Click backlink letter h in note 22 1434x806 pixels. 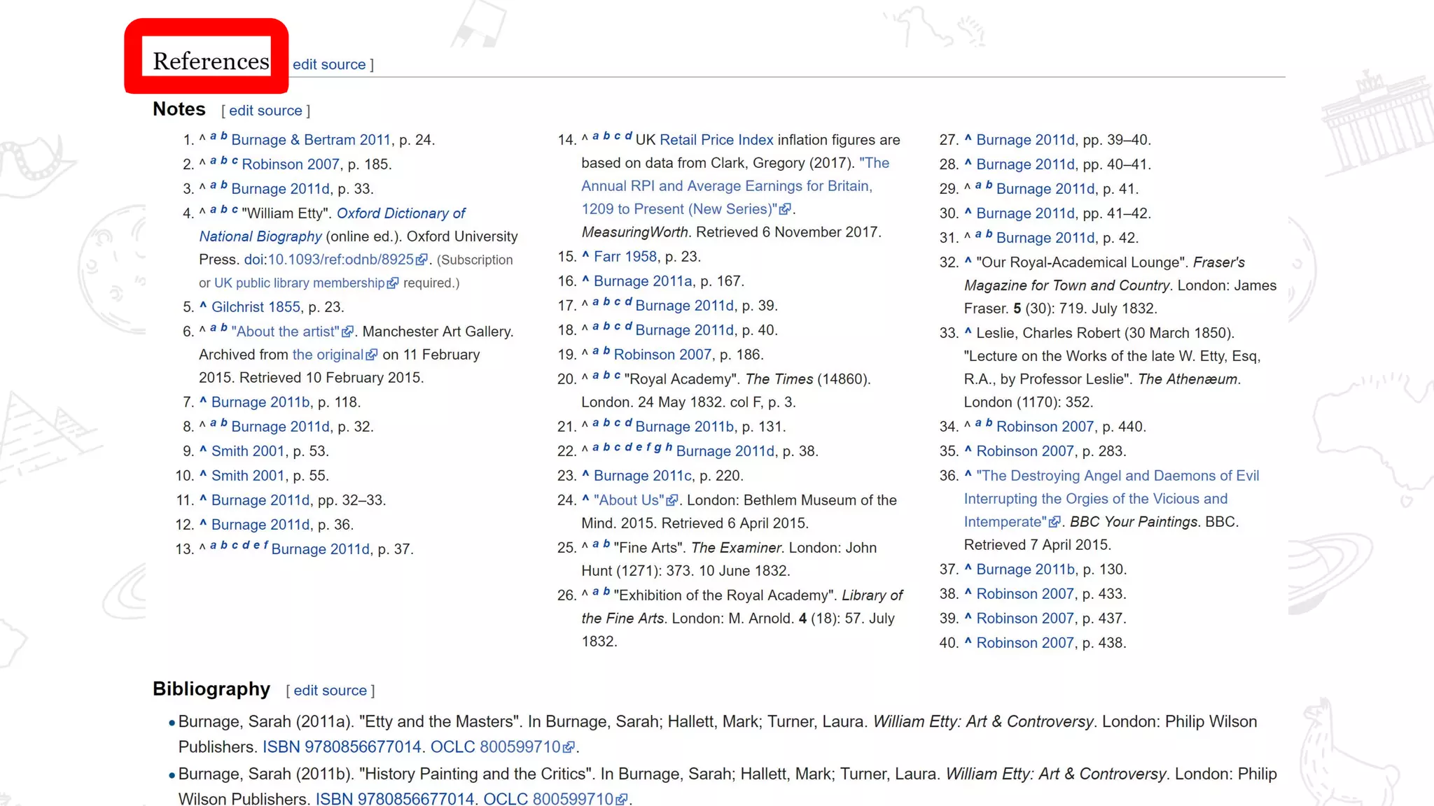[x=669, y=448]
